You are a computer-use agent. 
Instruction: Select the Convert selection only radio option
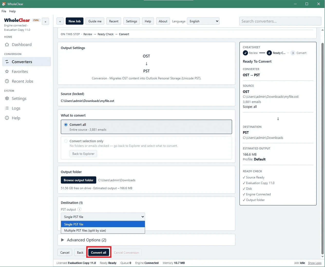coord(66,141)
